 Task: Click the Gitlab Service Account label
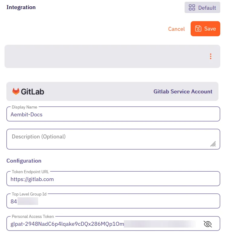click(183, 92)
